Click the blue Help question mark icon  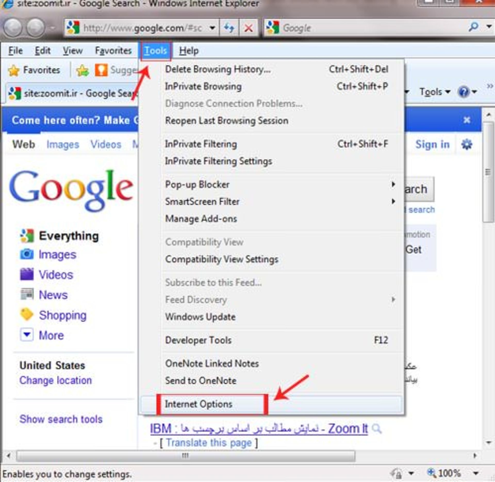point(464,92)
